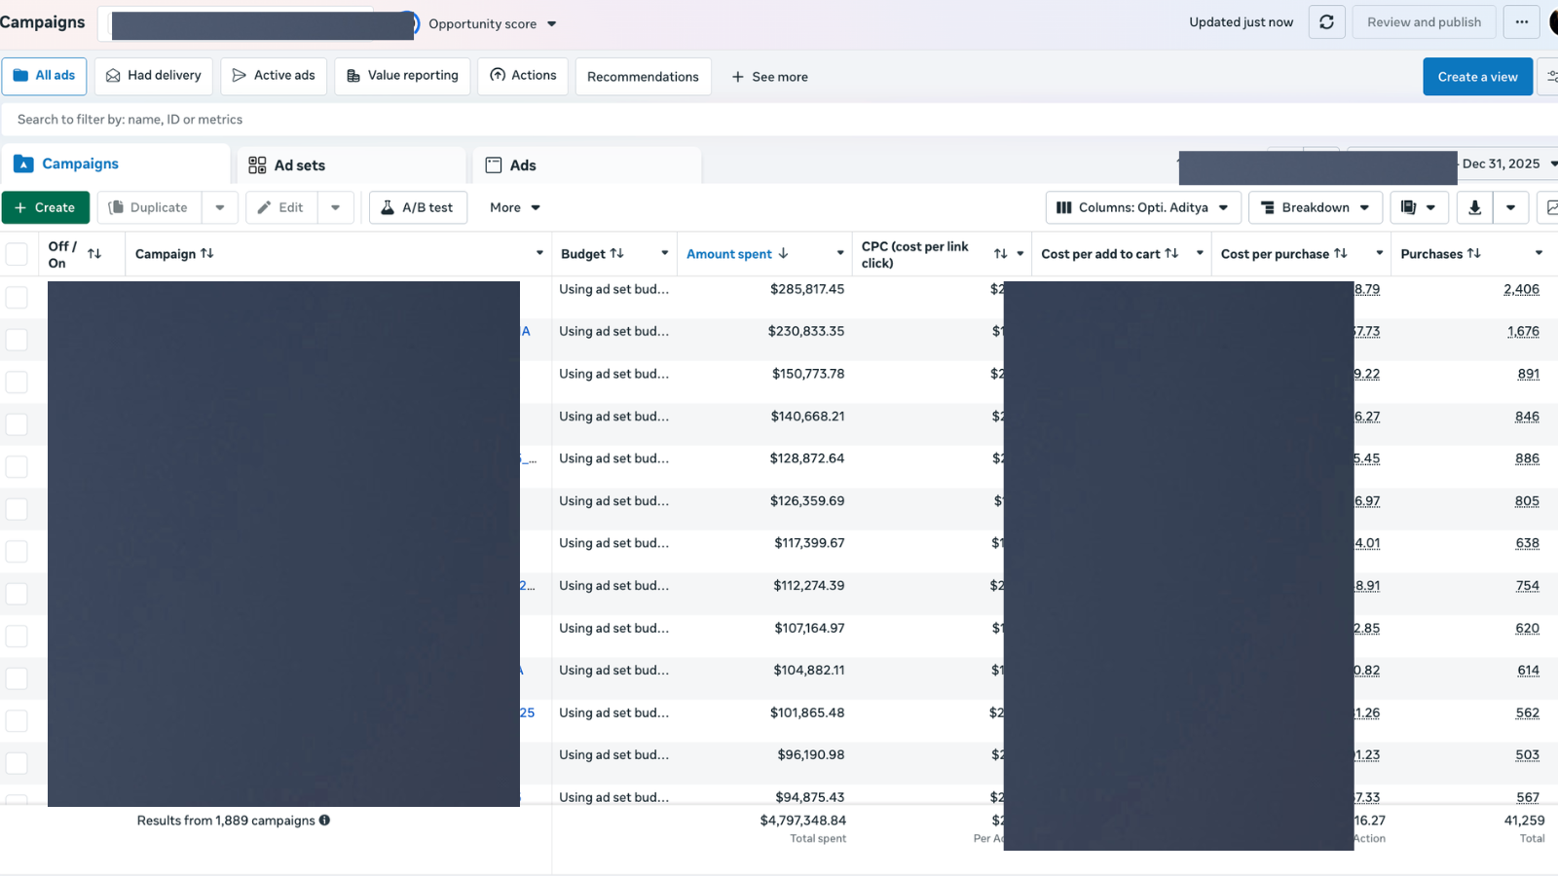Check the row with $126,359.69 spent

[x=17, y=509]
